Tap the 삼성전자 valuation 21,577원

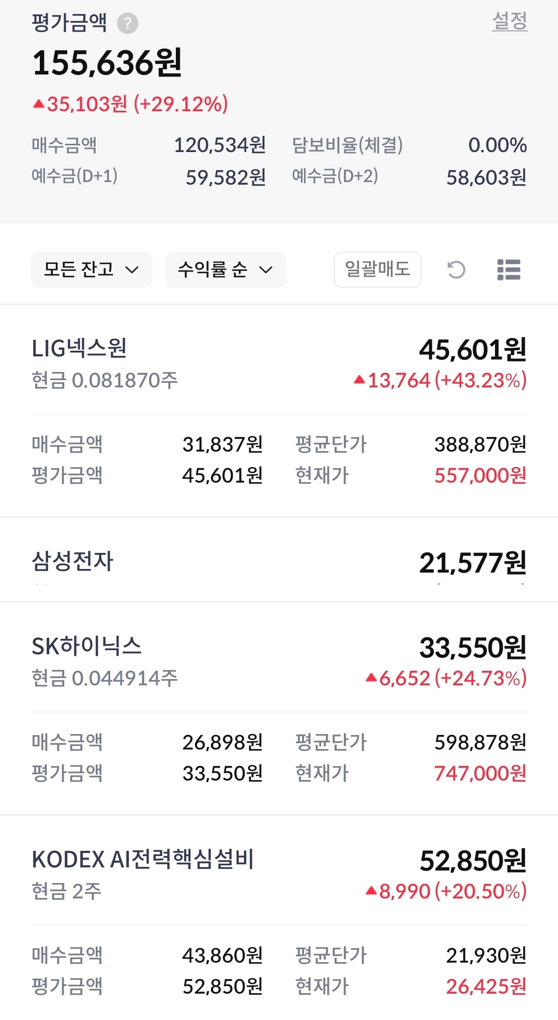(472, 563)
